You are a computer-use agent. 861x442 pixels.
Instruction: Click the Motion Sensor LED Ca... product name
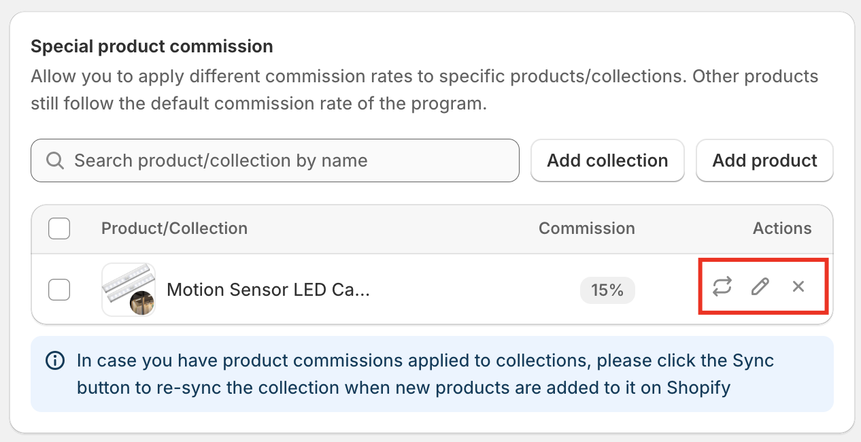tap(268, 290)
